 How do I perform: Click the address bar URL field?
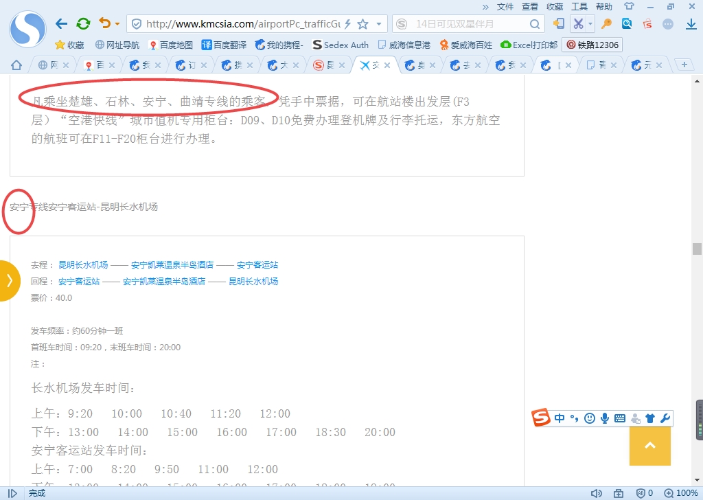click(242, 24)
